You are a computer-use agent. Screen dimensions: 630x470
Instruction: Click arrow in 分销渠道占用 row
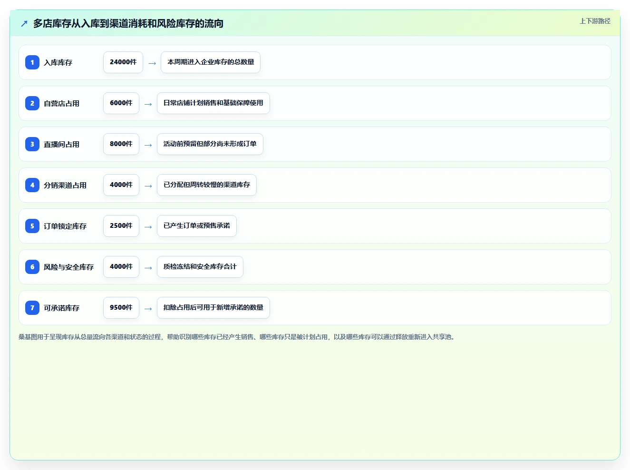(x=148, y=186)
